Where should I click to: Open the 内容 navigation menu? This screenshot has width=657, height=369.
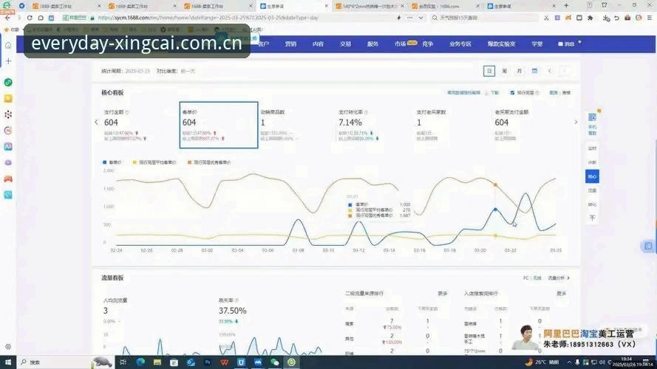click(x=318, y=44)
